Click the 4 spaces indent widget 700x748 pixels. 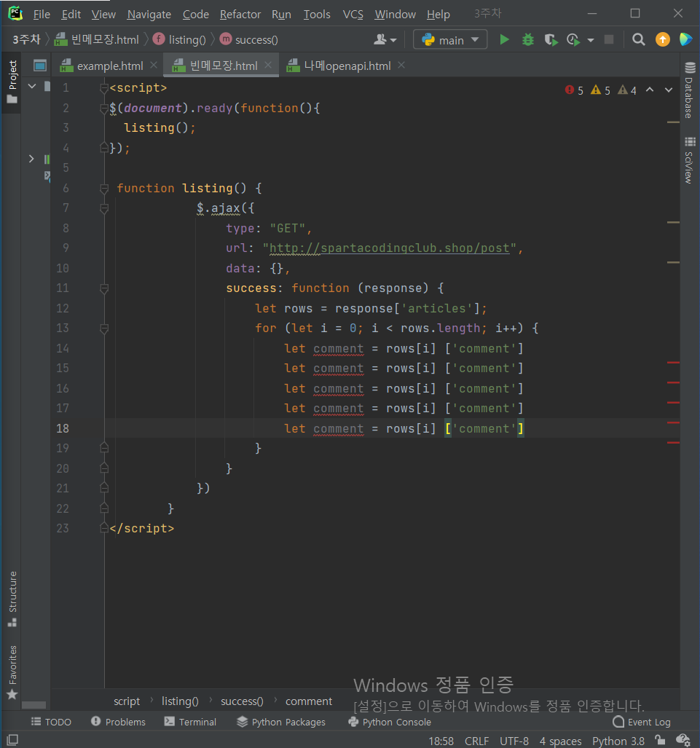click(x=560, y=741)
